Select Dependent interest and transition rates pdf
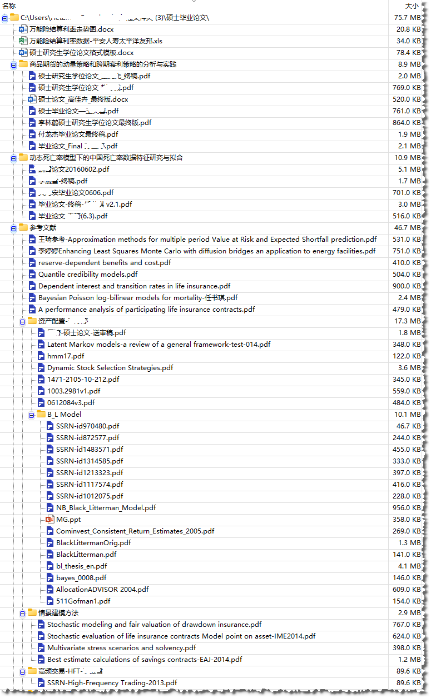Image resolution: width=431 pixels, height=698 pixels. tap(134, 286)
